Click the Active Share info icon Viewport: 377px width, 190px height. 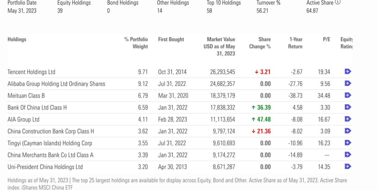(338, 2)
